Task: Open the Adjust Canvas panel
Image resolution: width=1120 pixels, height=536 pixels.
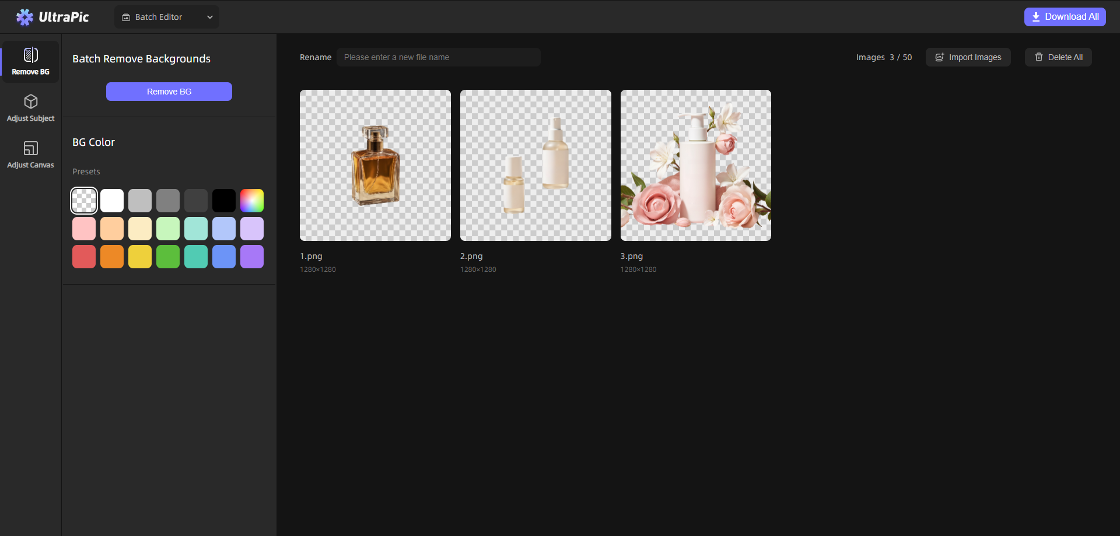Action: point(30,153)
